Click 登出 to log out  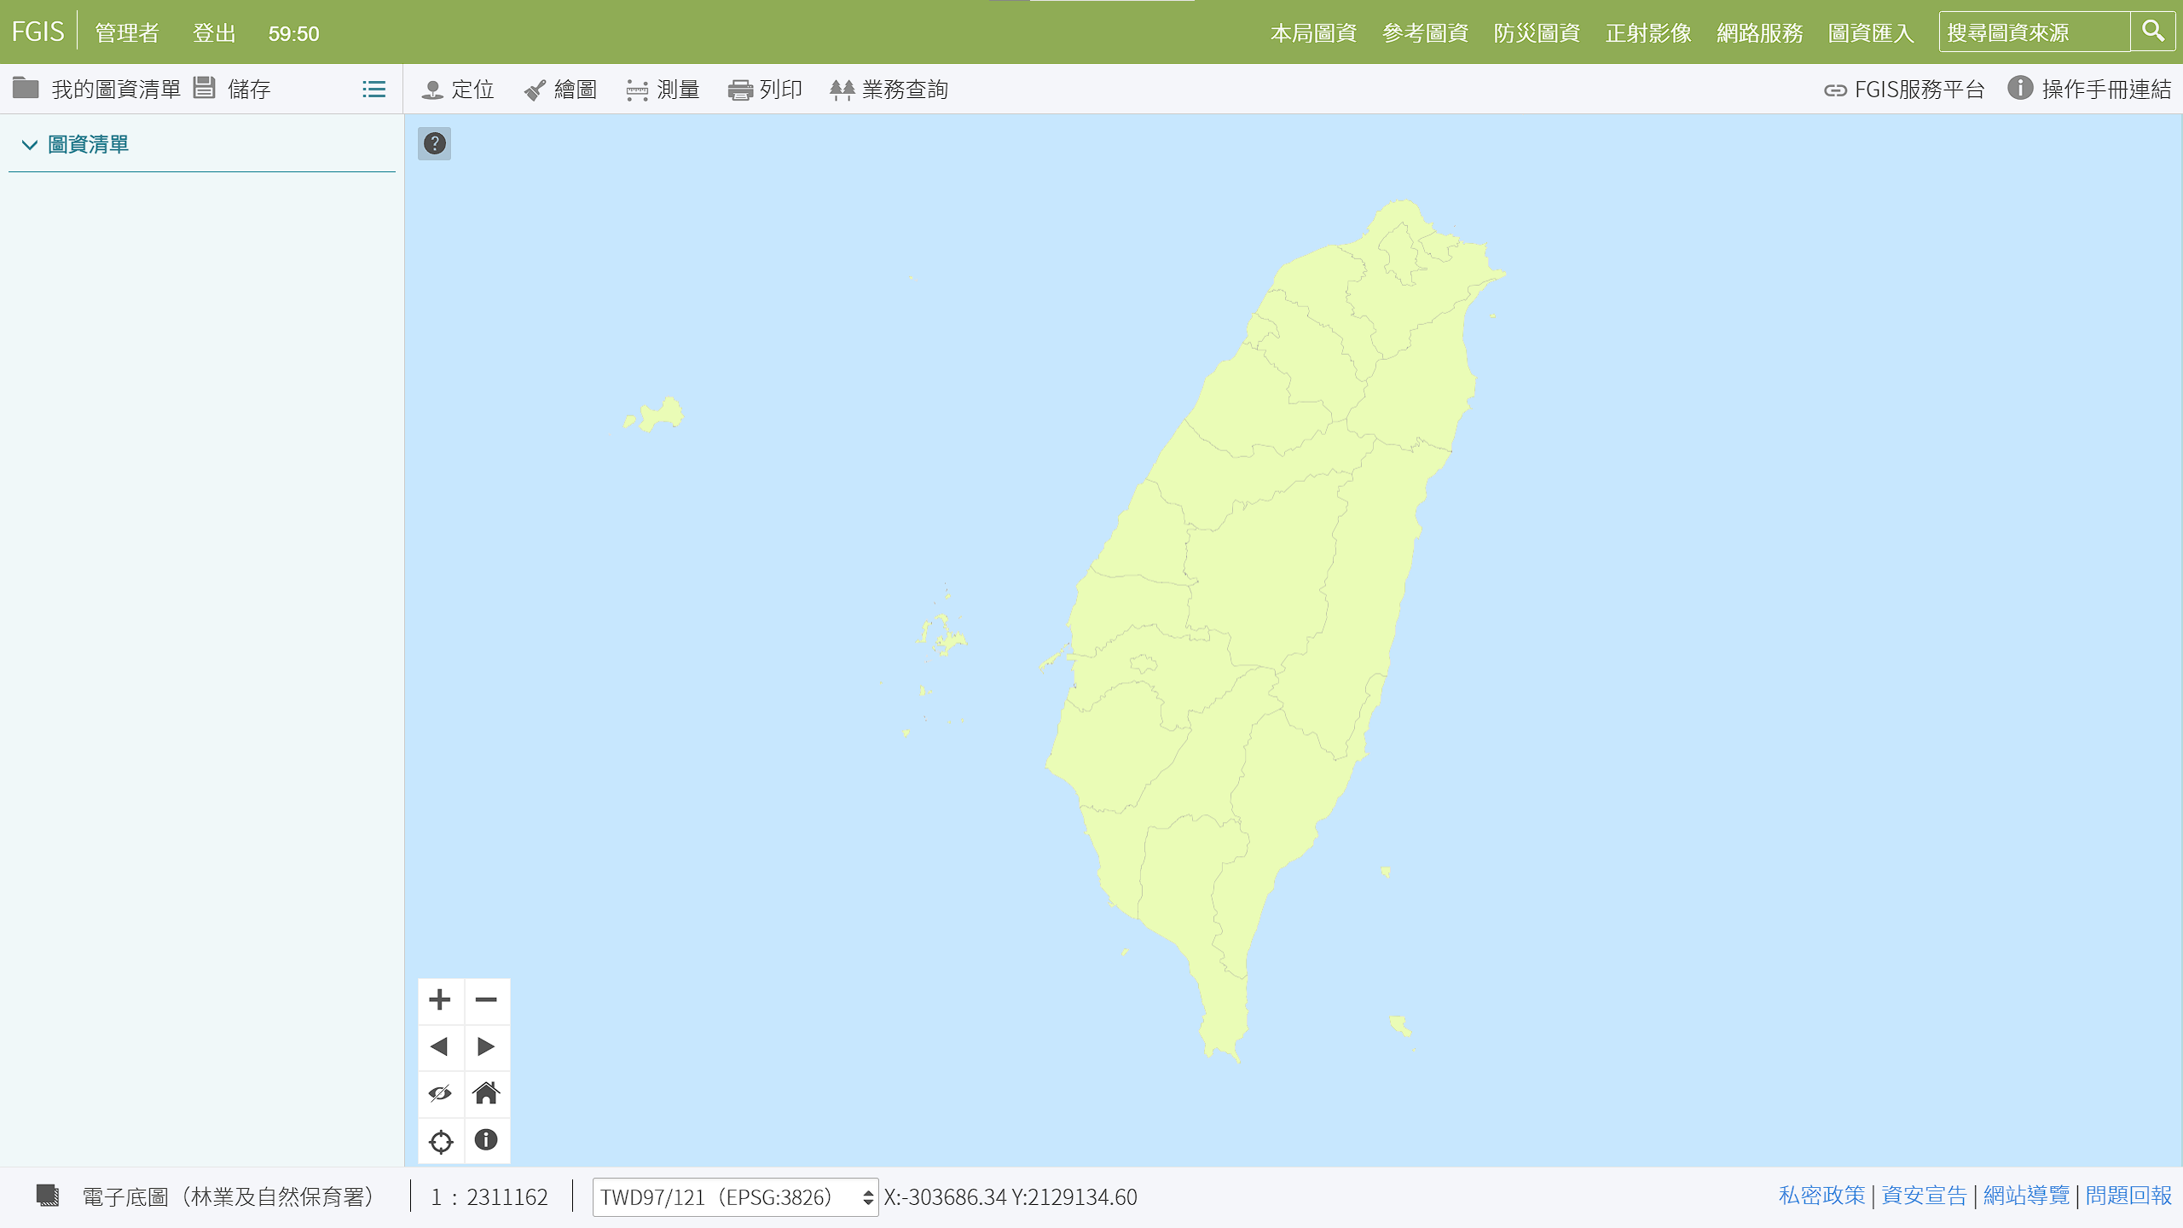[213, 33]
